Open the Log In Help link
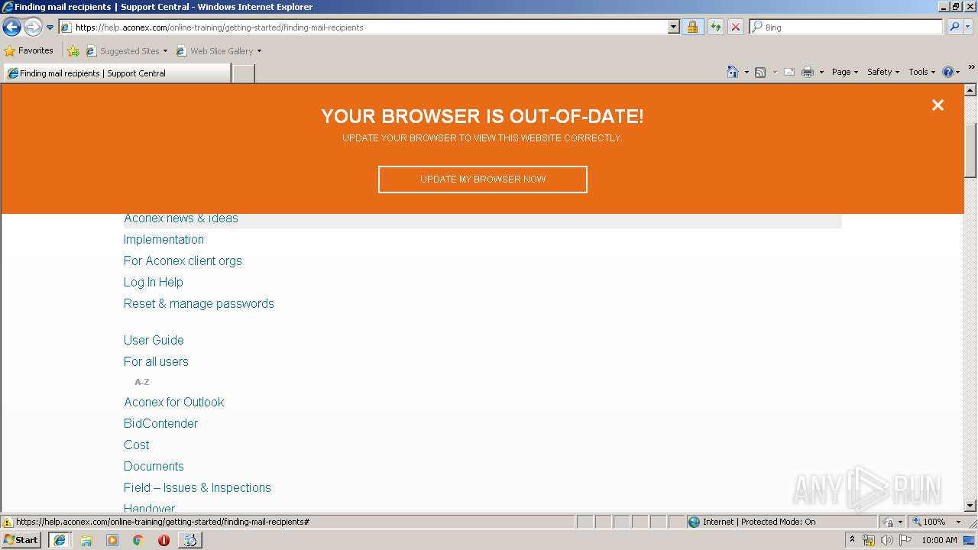This screenshot has width=978, height=550. tap(154, 282)
